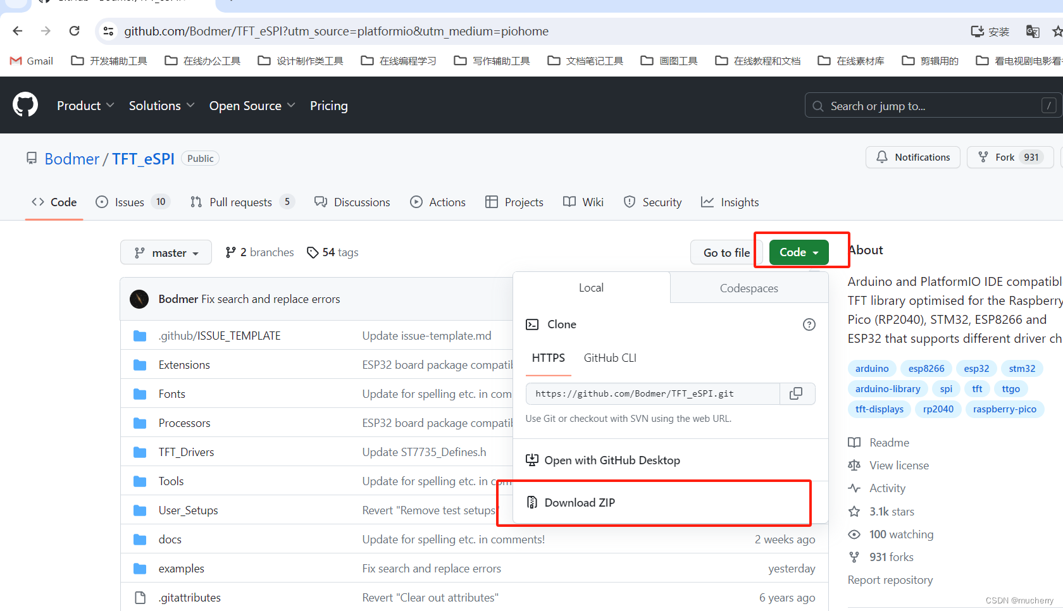Open the 开发辅助工具 bookmark folder

coord(109,61)
